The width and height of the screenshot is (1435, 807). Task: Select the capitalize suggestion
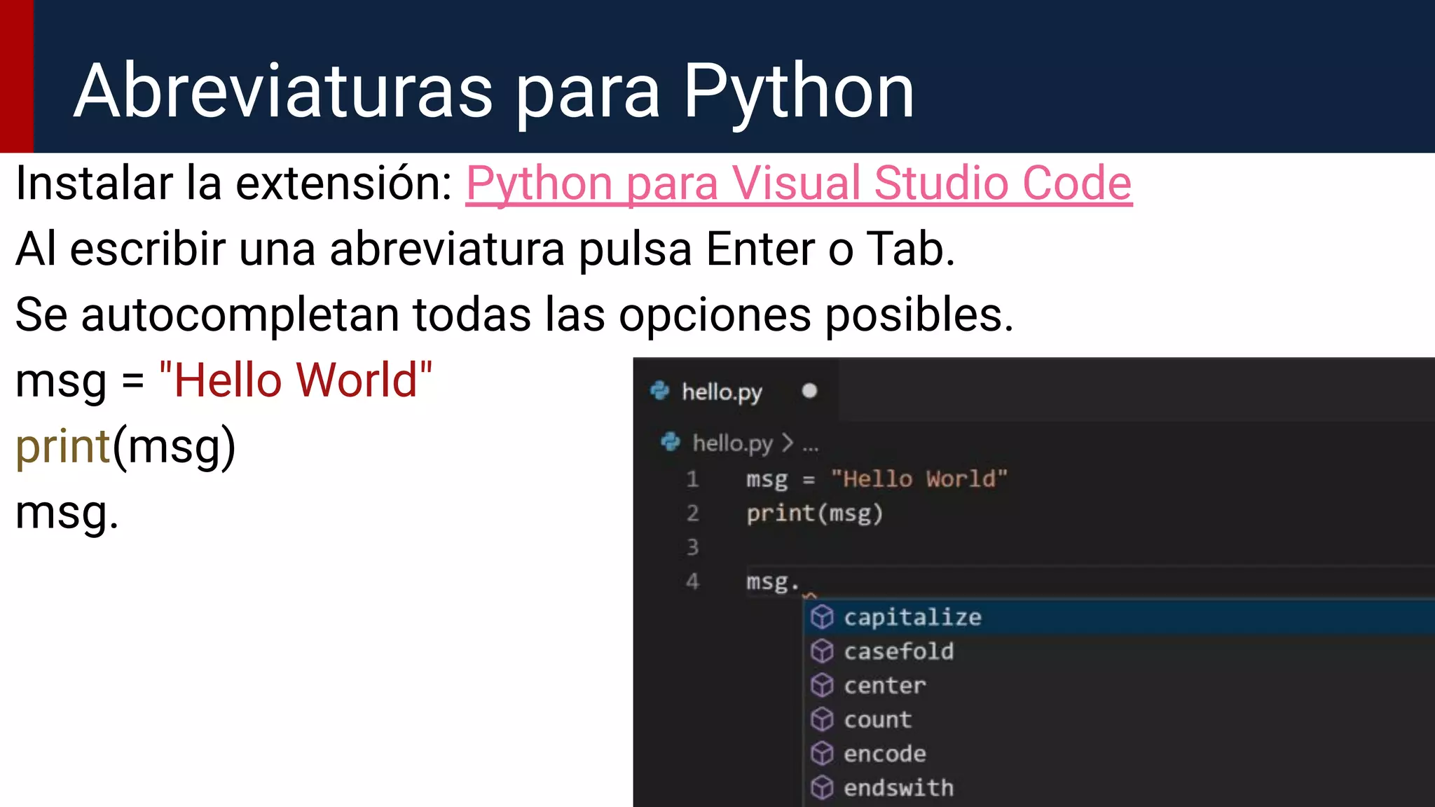(x=1119, y=617)
